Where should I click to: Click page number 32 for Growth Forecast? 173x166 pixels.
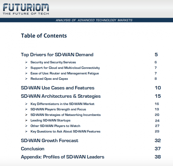coord(158,141)
